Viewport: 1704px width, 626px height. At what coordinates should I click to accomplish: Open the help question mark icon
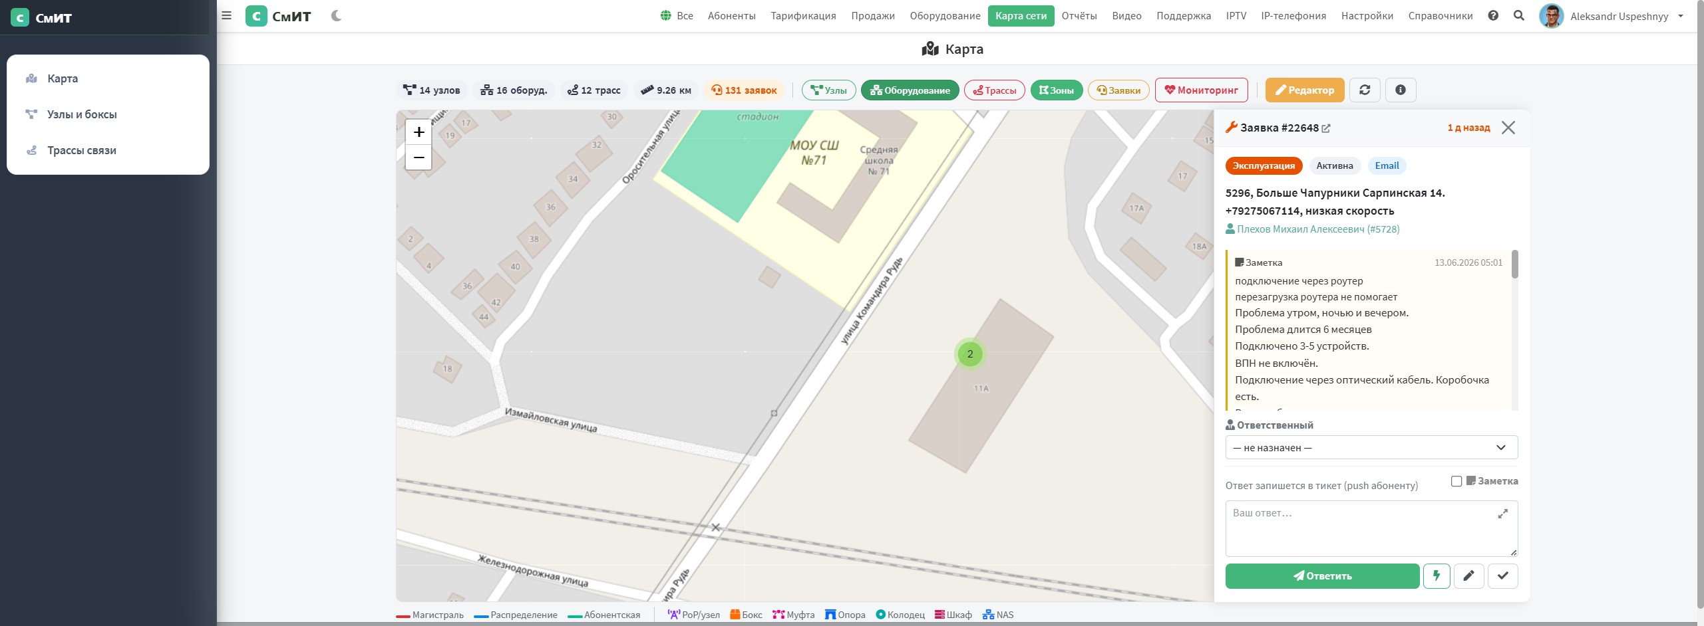(x=1493, y=15)
